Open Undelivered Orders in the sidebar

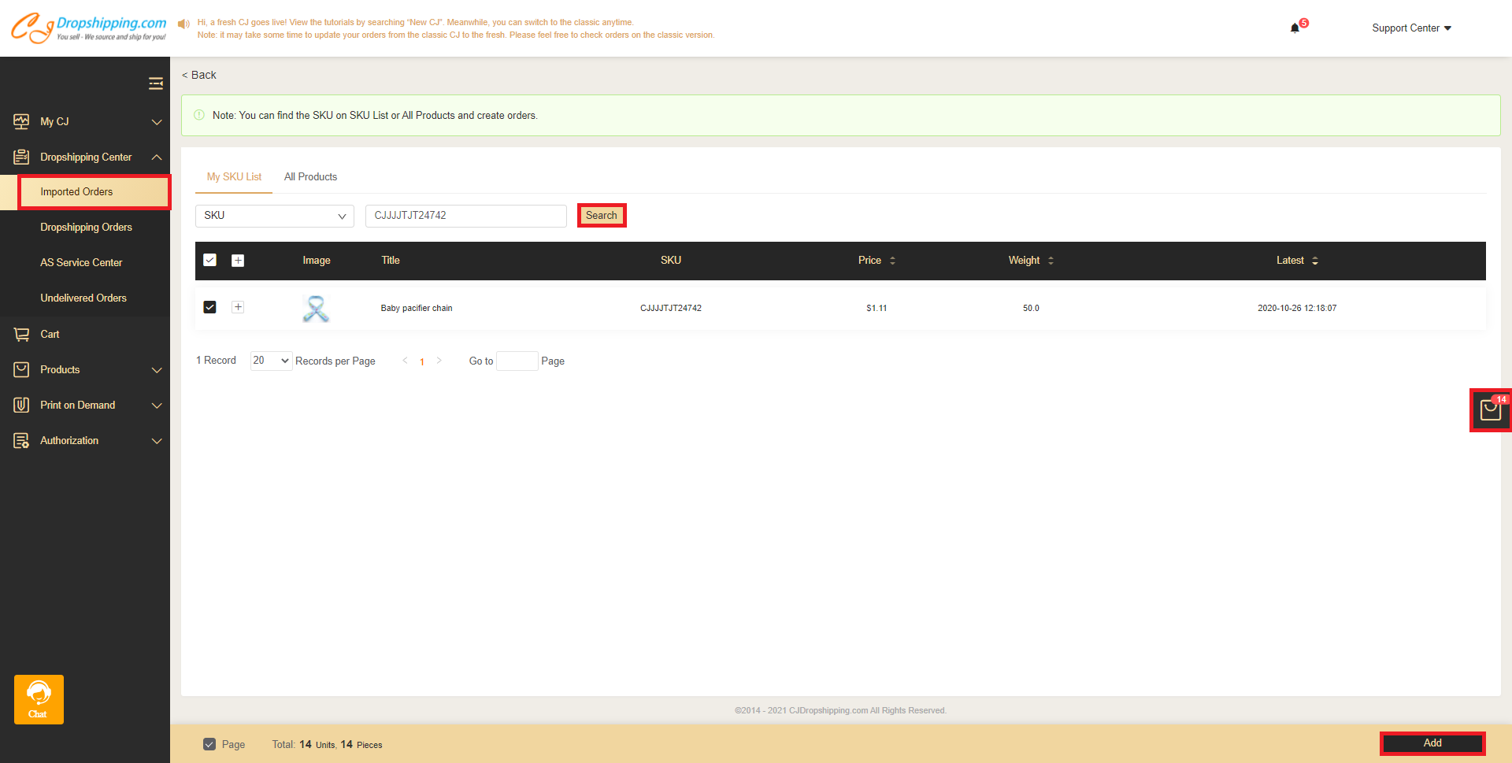[83, 298]
